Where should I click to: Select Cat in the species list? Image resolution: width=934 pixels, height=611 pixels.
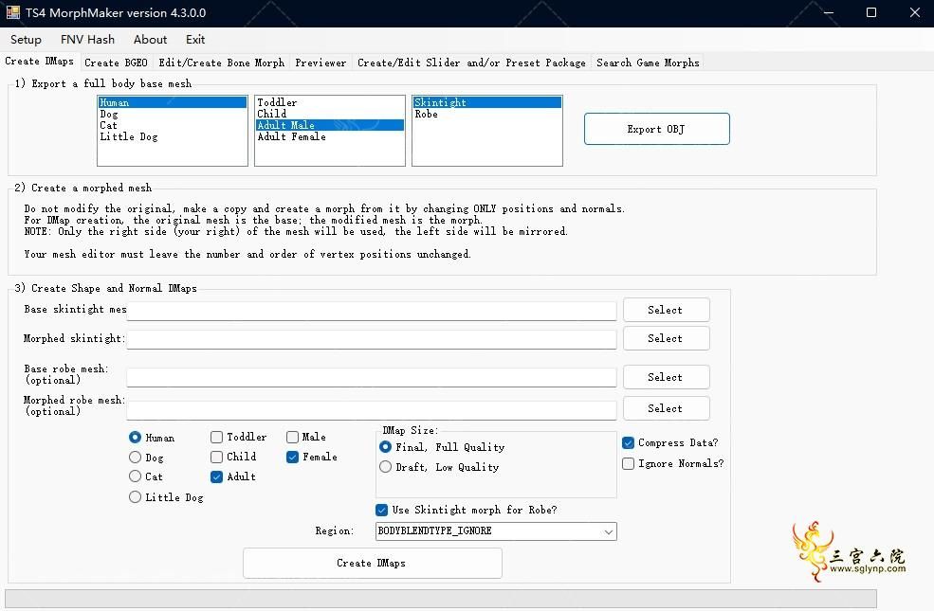tap(173, 125)
